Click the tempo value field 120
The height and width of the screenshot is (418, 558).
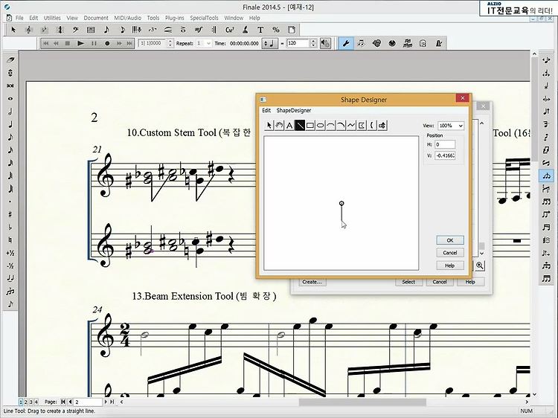point(298,43)
